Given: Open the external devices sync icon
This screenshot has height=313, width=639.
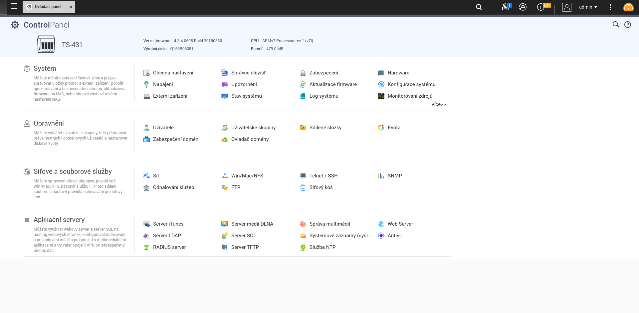Looking at the screenshot, I should point(523,7).
